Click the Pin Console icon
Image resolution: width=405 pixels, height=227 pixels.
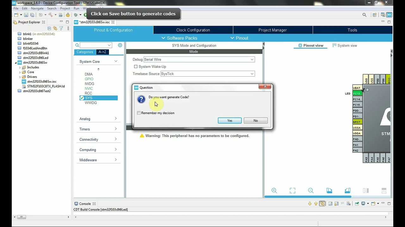(357, 204)
